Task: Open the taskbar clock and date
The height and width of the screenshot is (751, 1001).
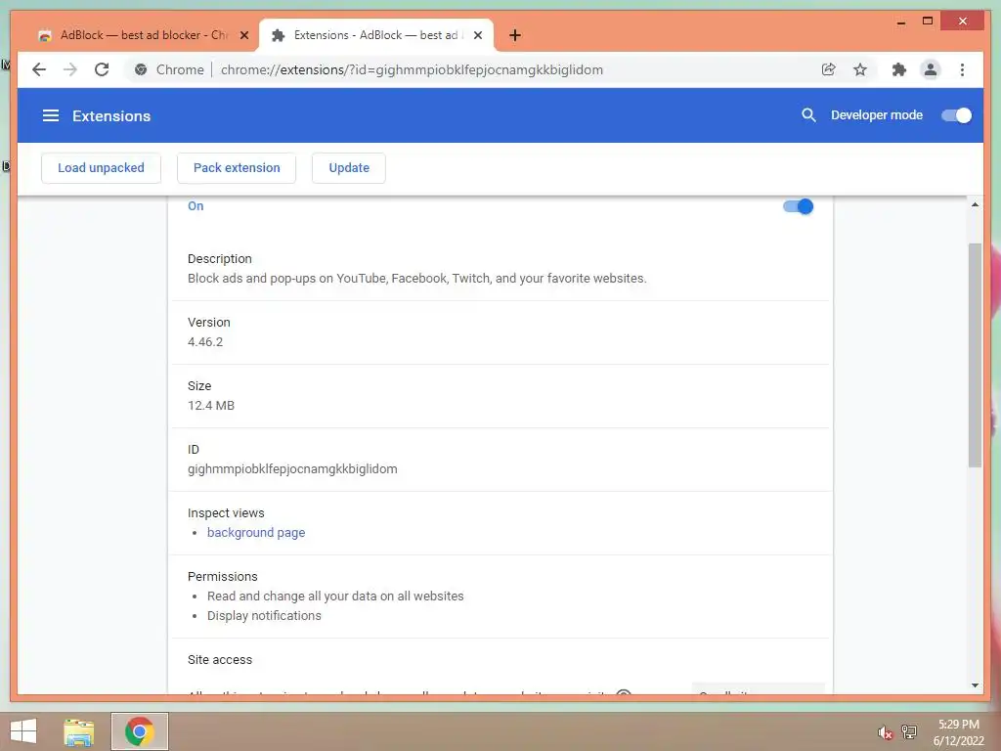Action: tap(958, 732)
